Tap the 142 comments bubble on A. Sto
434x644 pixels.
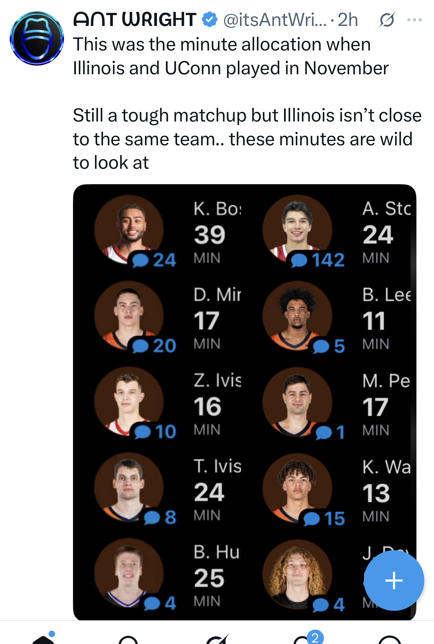click(317, 260)
